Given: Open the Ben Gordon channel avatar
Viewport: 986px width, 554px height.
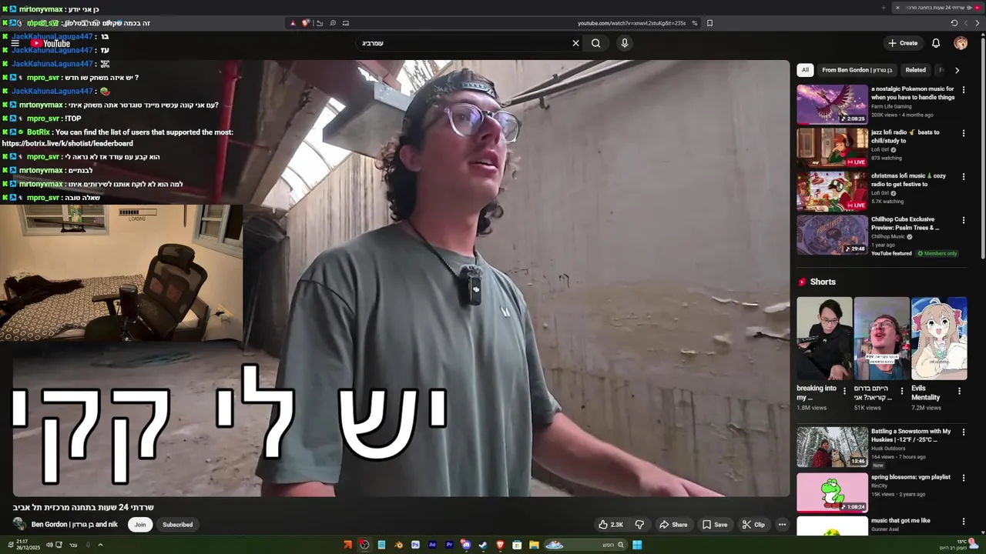Looking at the screenshot, I should pos(19,524).
